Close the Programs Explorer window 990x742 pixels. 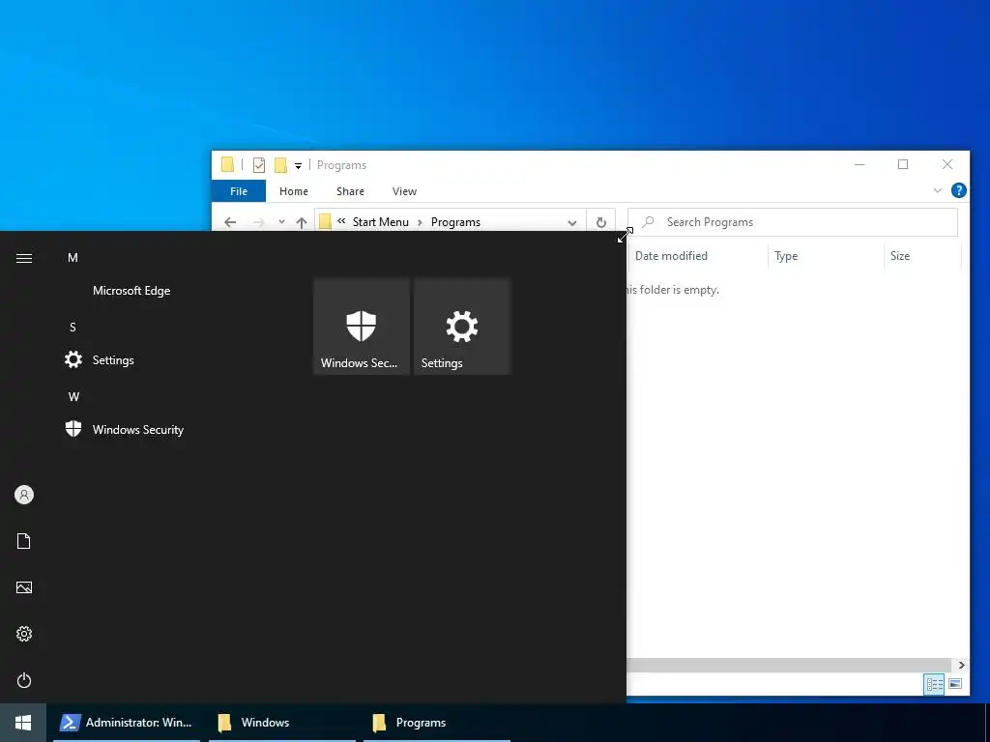[x=947, y=164]
